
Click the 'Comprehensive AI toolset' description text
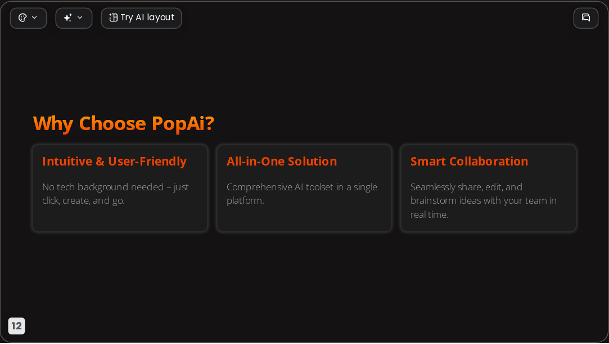coord(302,194)
